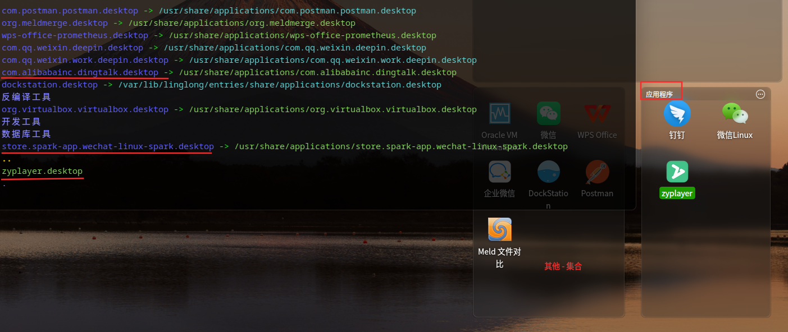This screenshot has height=332, width=788.
Task: Open the 钉钉 app icon
Action: coord(677,114)
